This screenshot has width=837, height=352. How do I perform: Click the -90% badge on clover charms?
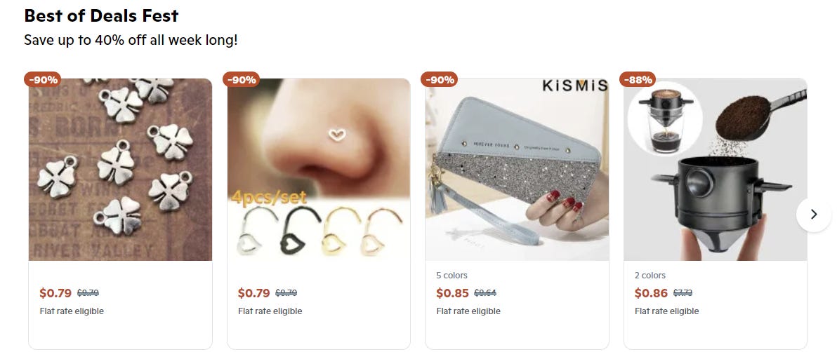click(43, 79)
